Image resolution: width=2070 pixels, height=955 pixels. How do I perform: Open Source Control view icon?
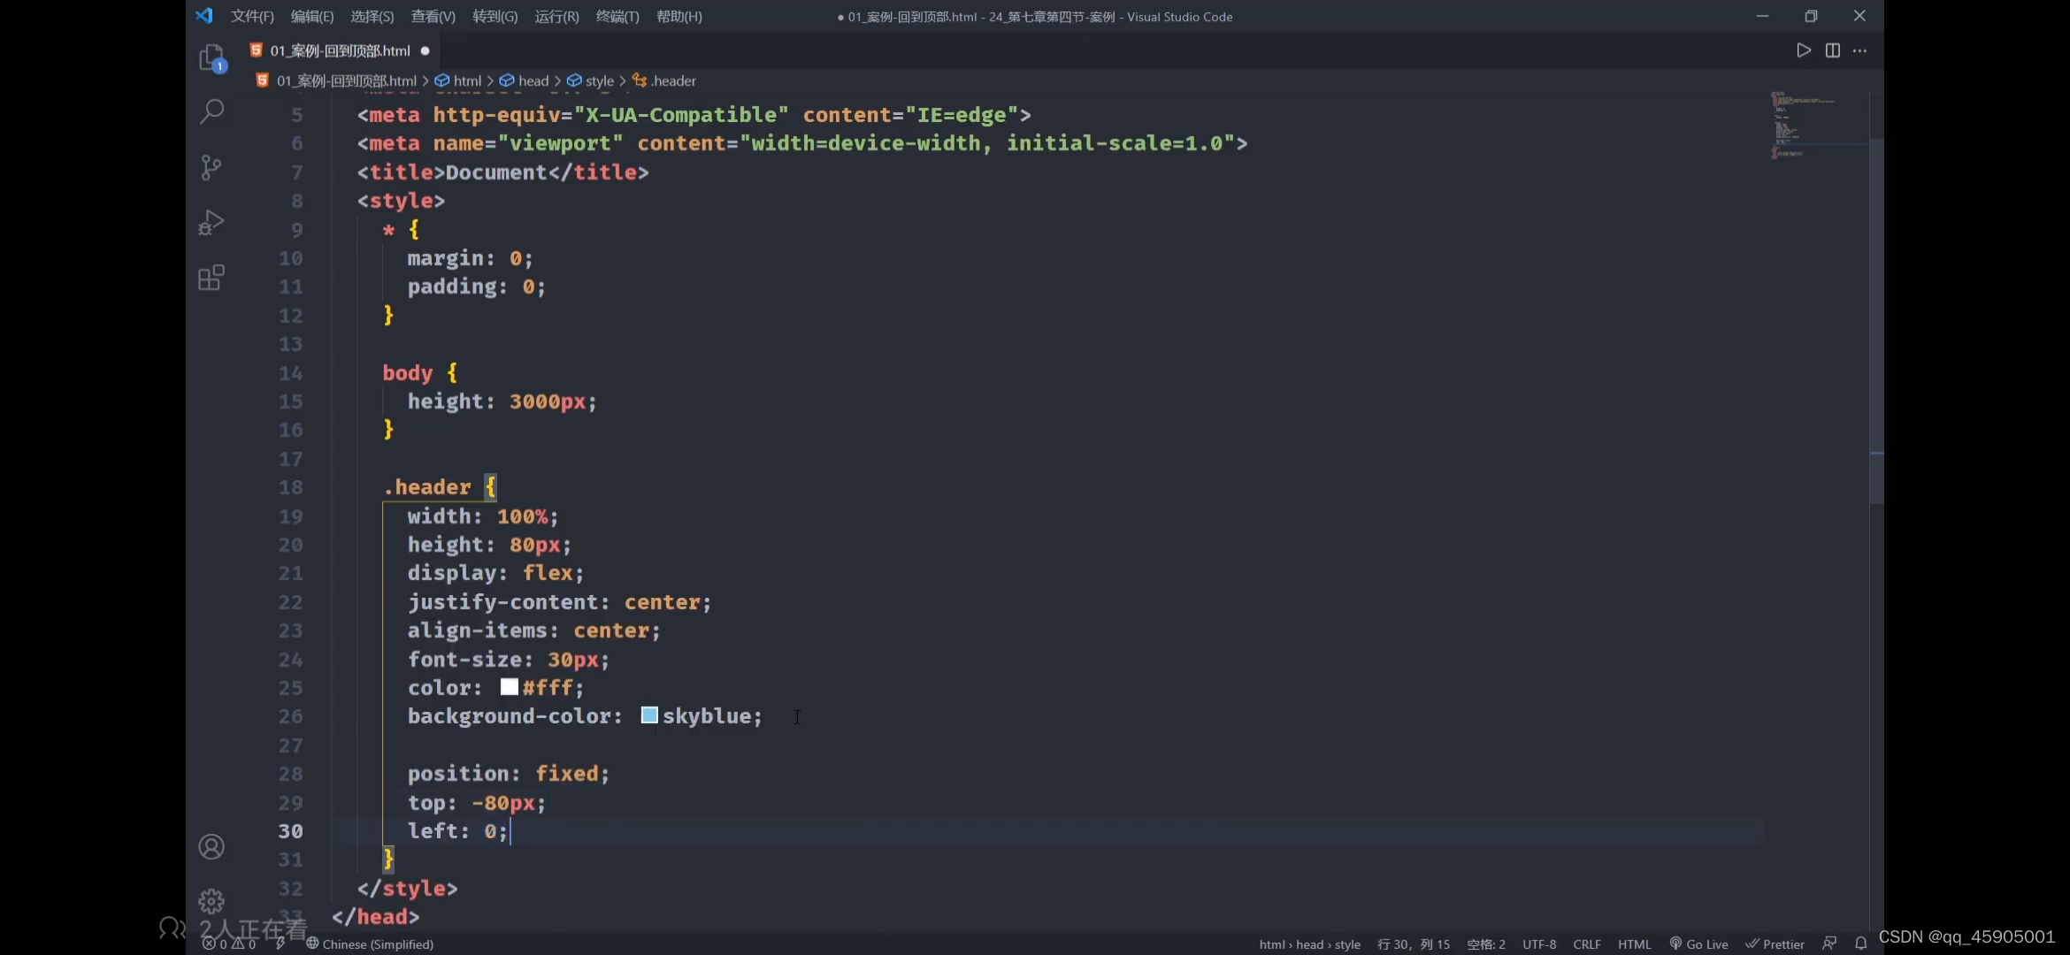pos(211,167)
